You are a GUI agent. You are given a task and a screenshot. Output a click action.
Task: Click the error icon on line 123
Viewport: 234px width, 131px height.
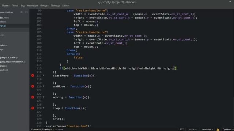(33, 97)
